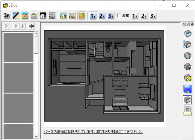The width and height of the screenshot is (195, 140).
Task: Select the grayscale interior render icon
Action: click(x=52, y=16)
